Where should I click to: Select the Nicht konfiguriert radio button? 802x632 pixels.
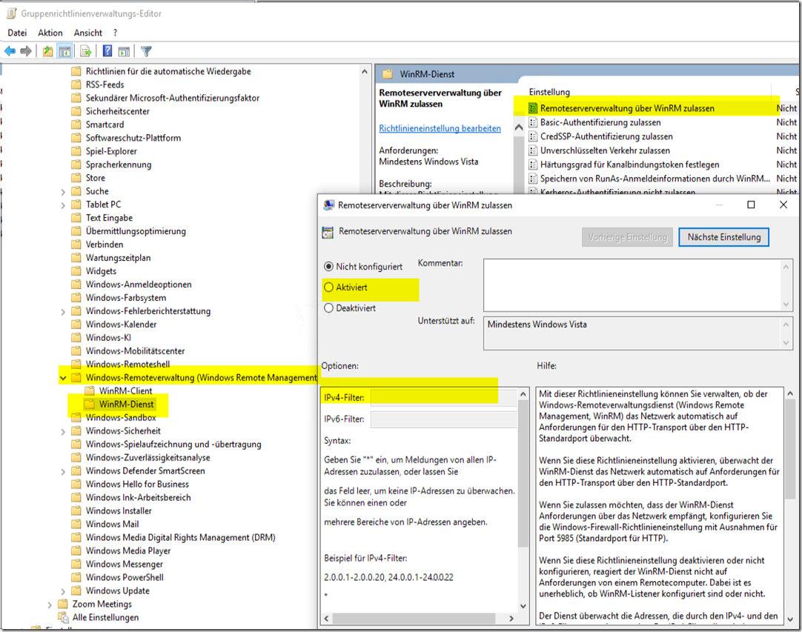point(329,267)
